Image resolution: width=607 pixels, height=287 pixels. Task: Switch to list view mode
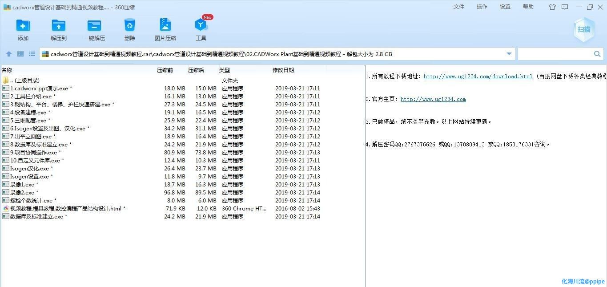[32, 54]
